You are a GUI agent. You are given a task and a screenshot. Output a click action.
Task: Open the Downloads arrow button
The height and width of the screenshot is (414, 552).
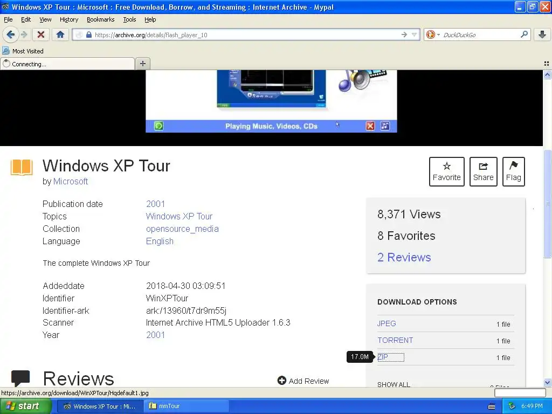click(542, 34)
